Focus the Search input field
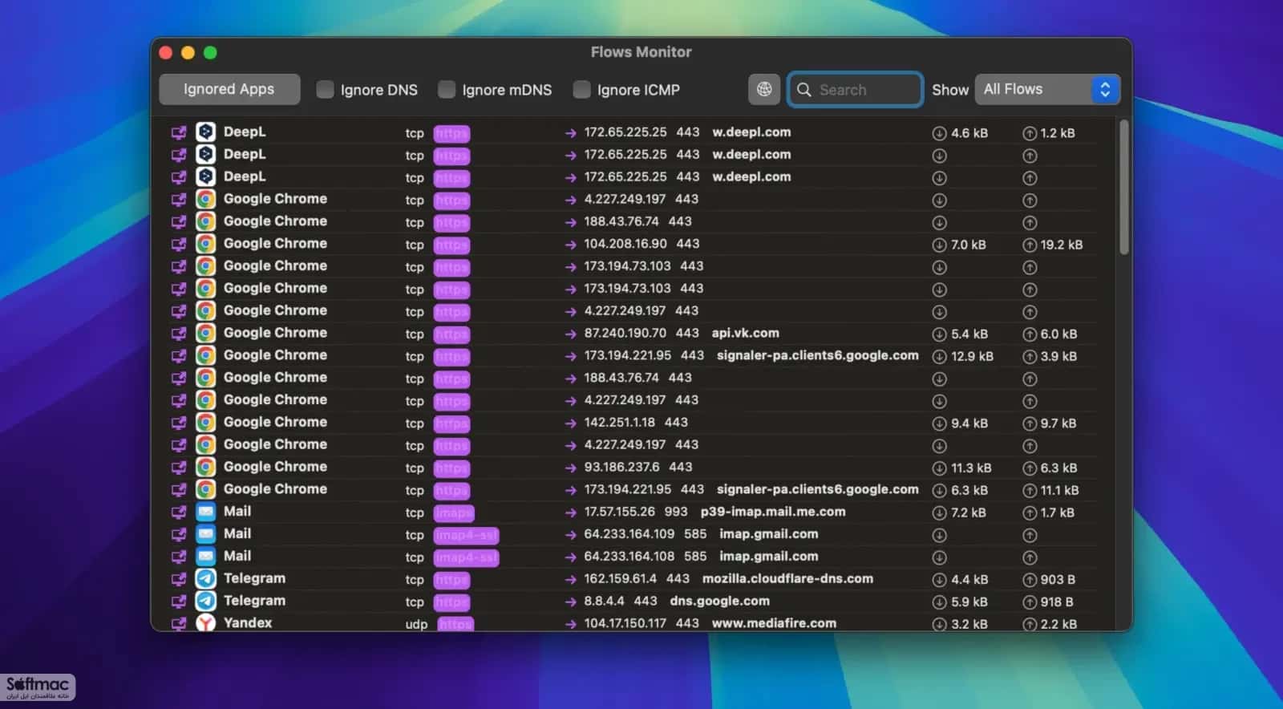1283x709 pixels. (855, 89)
